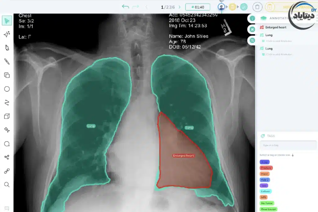The width and height of the screenshot is (318, 212).
Task: Apply the No Tumor tag
Action: click(x=267, y=203)
